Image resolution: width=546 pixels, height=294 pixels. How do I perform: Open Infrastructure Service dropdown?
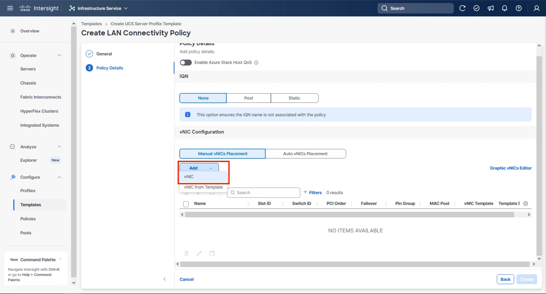pos(98,8)
